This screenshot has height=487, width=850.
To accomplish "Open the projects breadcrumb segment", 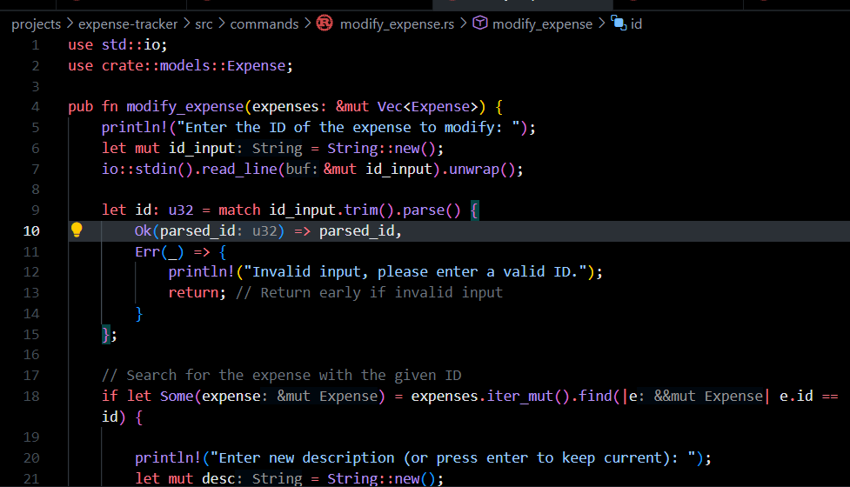I will pyautogui.click(x=37, y=24).
